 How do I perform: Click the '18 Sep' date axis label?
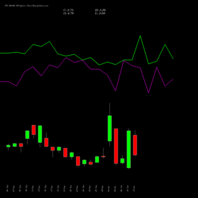point(58,188)
